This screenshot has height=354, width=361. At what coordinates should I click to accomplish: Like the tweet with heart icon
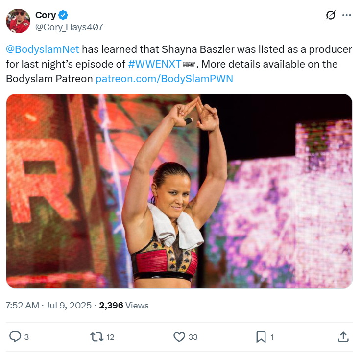179,337
